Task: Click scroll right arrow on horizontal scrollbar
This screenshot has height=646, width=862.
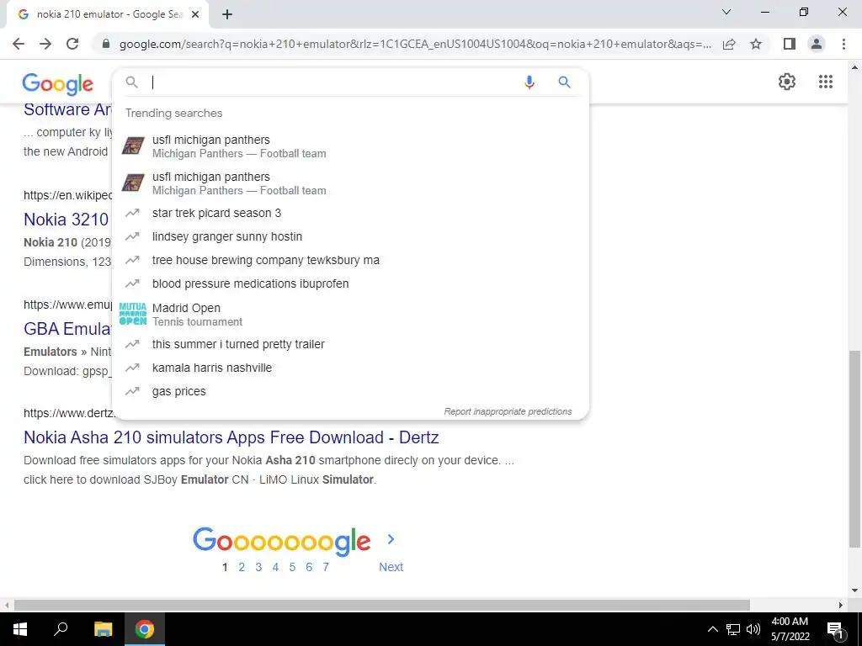Action: click(x=841, y=605)
